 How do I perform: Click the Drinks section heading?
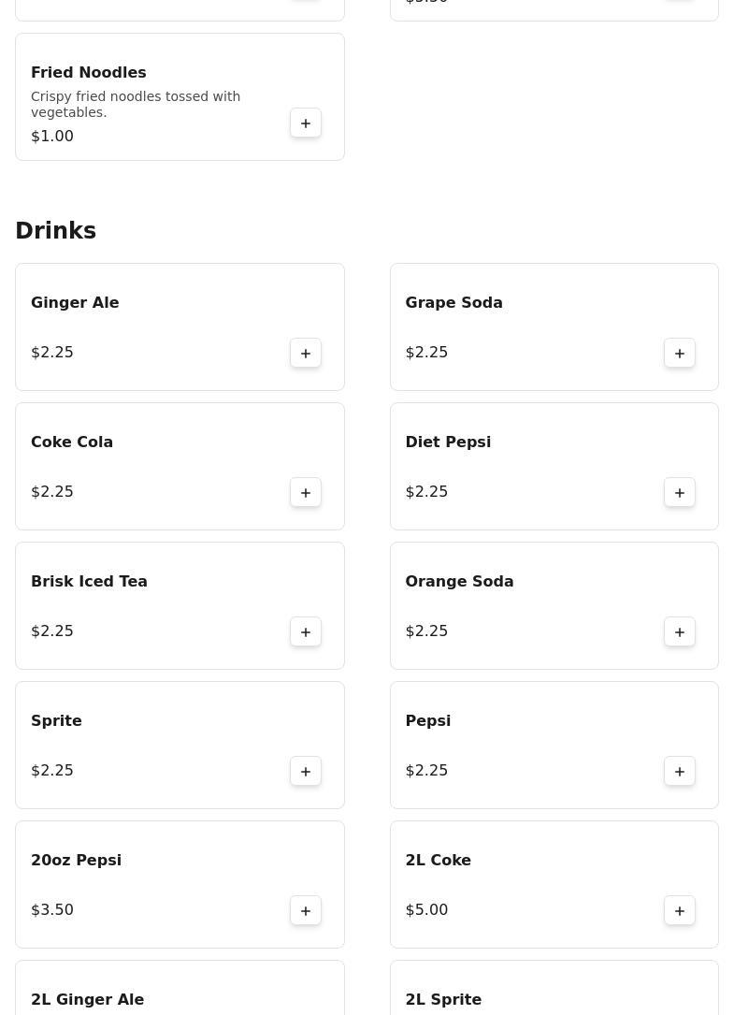tap(56, 230)
